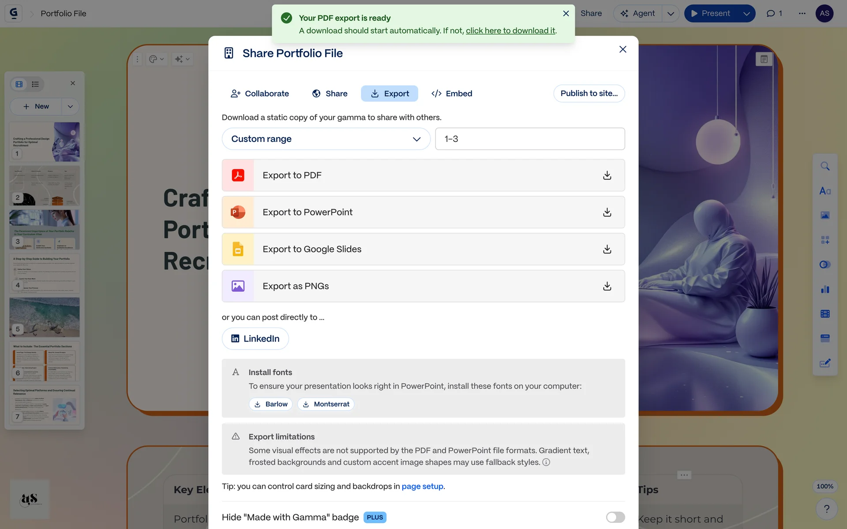Switch to list view in slide panel

coord(35,84)
